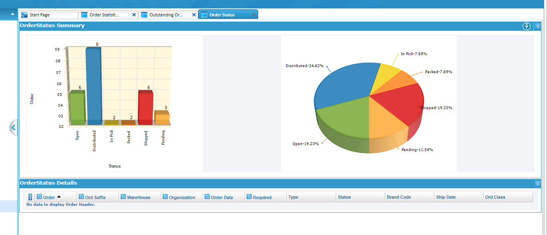
Task: Close the Order Status tab
Action: [254, 14]
